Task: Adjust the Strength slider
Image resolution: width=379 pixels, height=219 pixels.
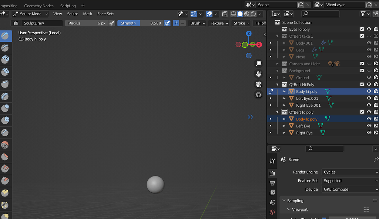Action: click(x=140, y=23)
